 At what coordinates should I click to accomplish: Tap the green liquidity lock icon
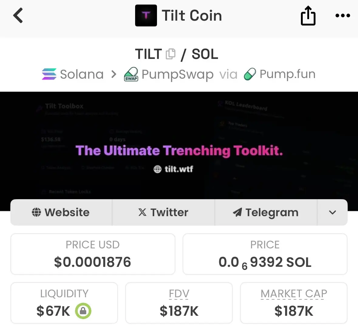[x=83, y=311]
